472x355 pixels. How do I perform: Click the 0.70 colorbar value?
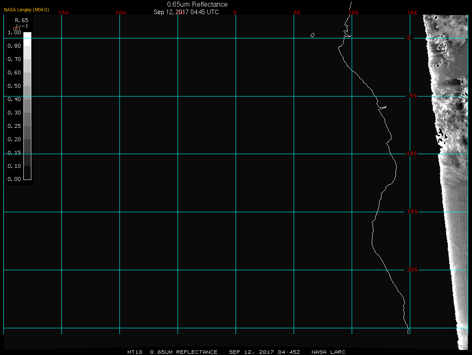point(14,59)
